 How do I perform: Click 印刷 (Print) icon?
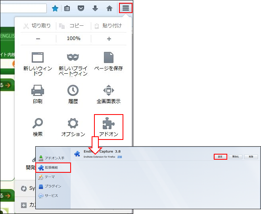[x=38, y=94]
